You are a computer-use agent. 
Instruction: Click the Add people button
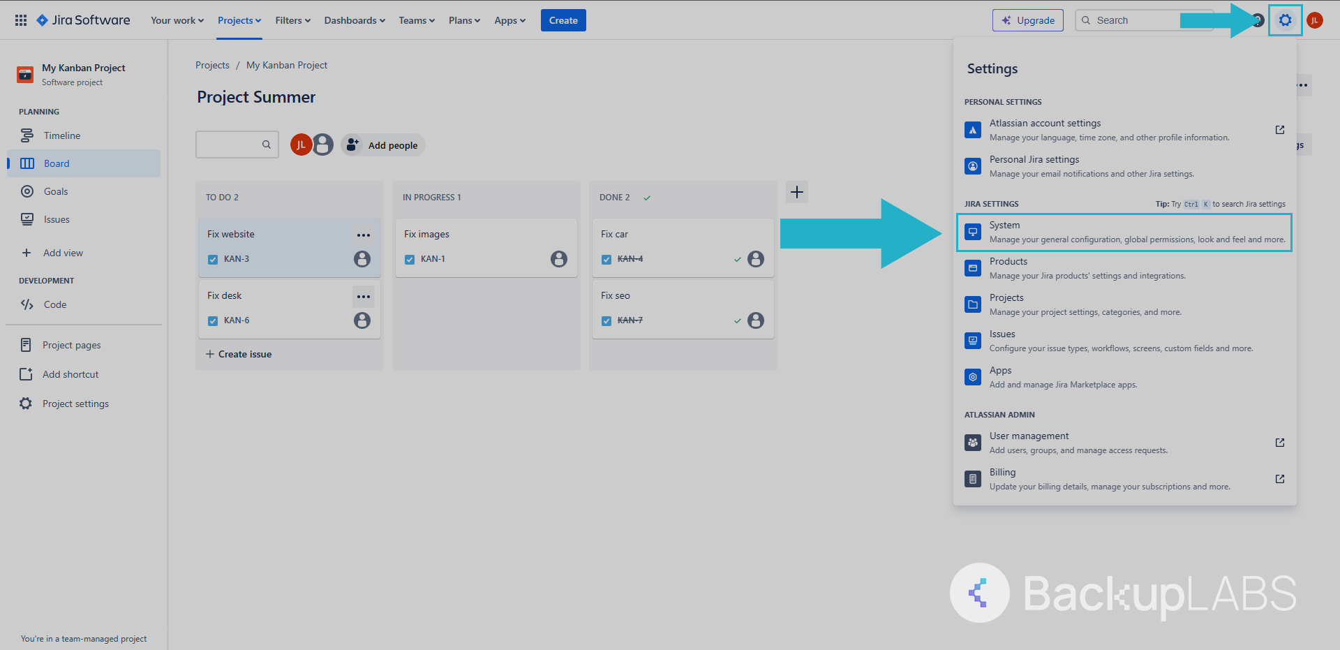[383, 145]
